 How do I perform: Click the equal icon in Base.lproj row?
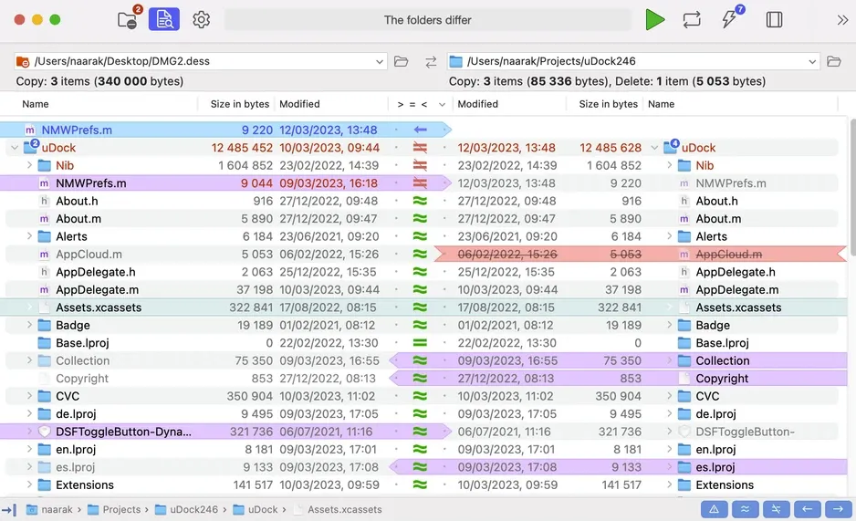420,343
